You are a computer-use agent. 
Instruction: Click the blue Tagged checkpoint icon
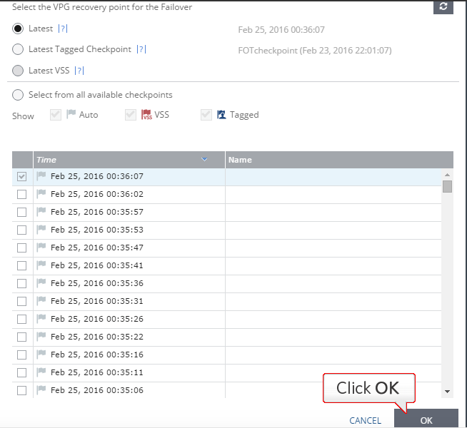tap(221, 114)
